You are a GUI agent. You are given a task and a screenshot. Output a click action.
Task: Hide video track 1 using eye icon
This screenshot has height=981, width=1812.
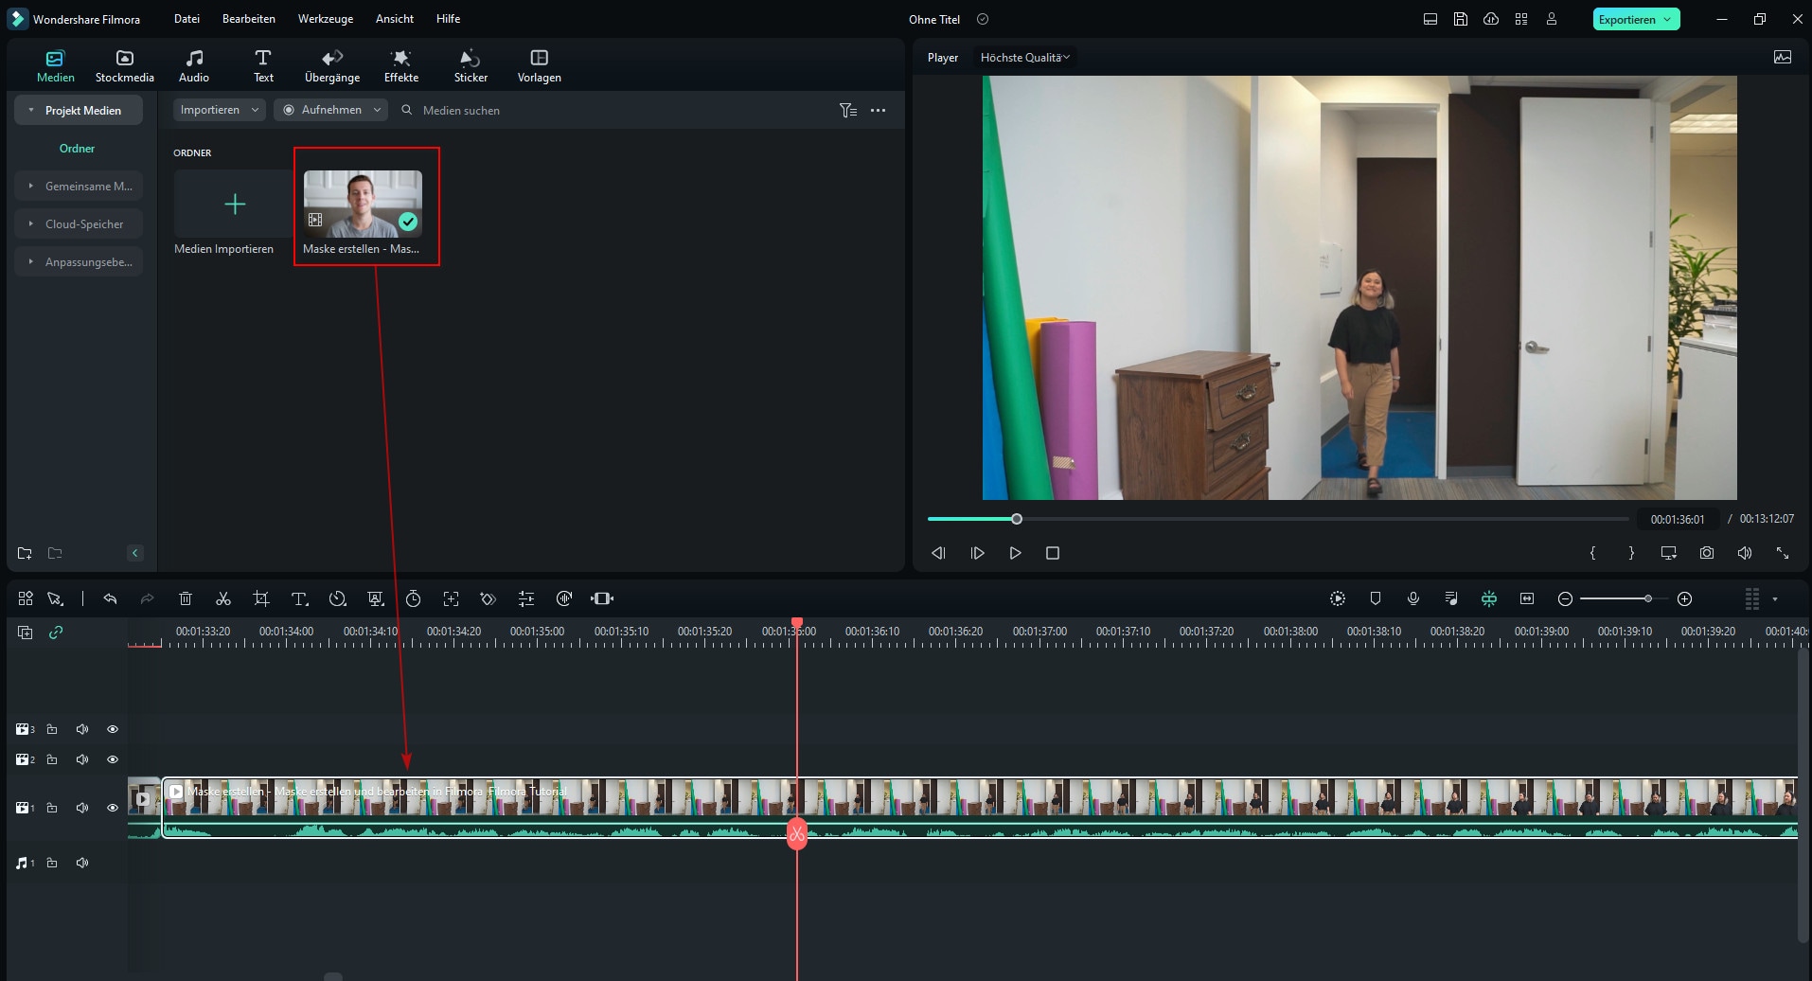113,808
